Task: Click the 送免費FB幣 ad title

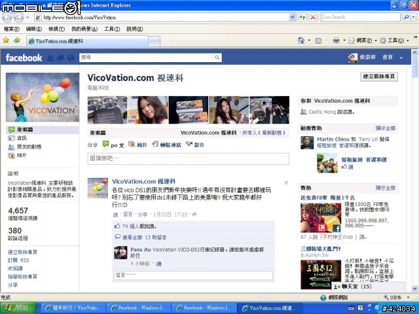Action: 327,198
